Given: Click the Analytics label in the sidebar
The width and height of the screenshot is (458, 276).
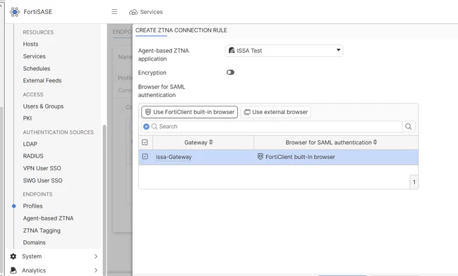Looking at the screenshot, I should pos(34,270).
